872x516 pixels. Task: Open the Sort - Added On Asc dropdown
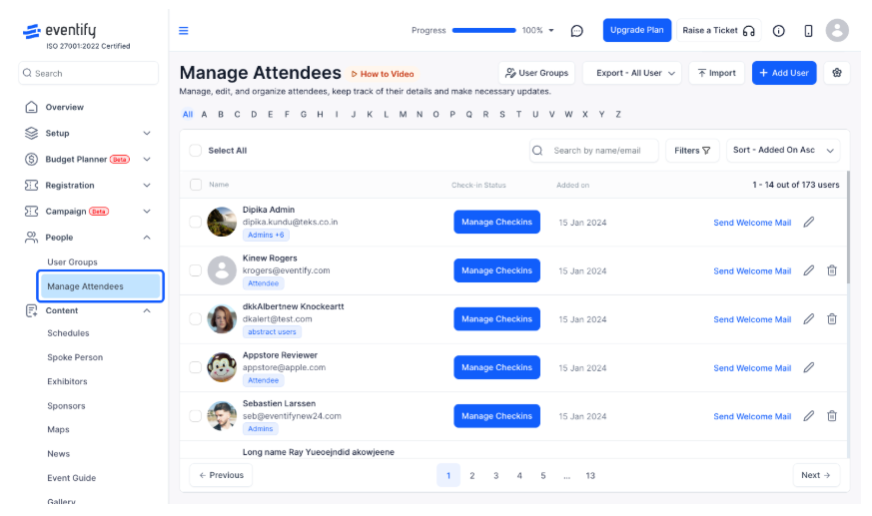point(783,151)
